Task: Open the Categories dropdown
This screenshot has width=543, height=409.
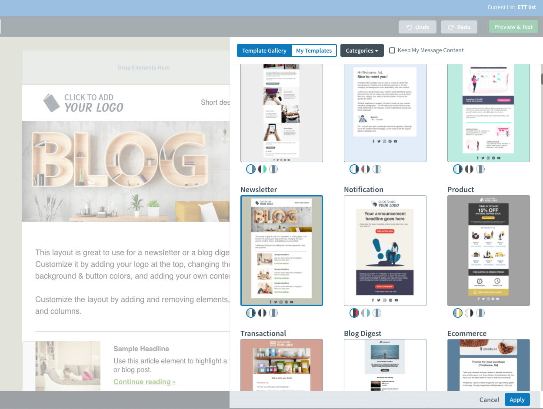Action: click(x=362, y=50)
